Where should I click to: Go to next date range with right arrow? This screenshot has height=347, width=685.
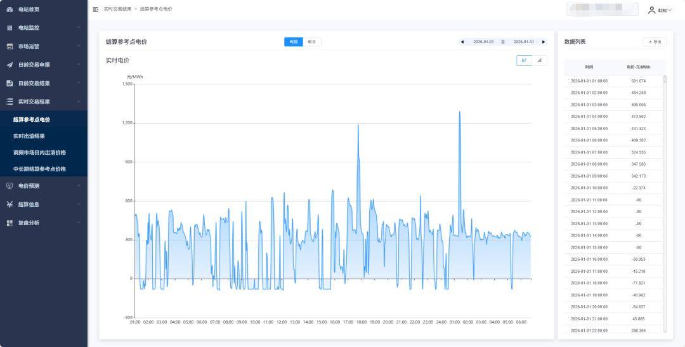(543, 42)
